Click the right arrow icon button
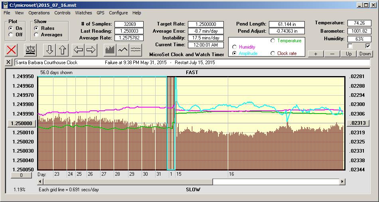Image resolution: width=379 pixels, height=202 pixels. 91,50
